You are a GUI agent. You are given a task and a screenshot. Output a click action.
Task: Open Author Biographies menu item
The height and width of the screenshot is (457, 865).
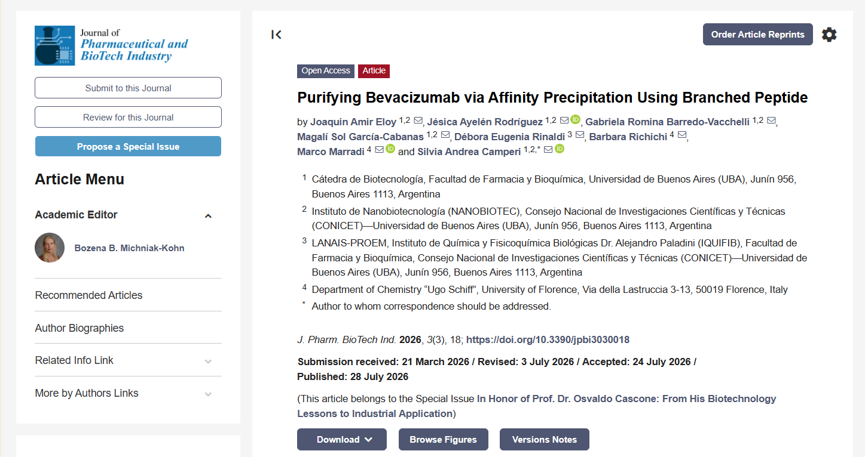(x=80, y=328)
